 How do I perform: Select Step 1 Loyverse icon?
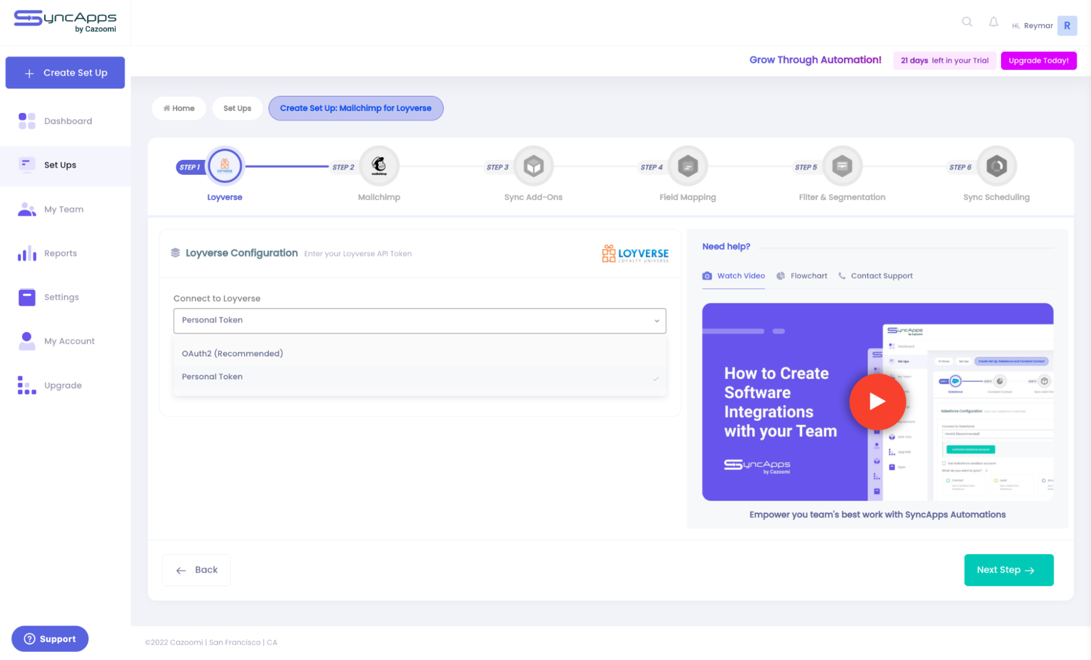coord(224,165)
